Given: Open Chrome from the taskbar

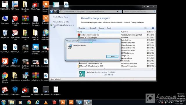Looking at the screenshot, I should [x=29, y=102].
